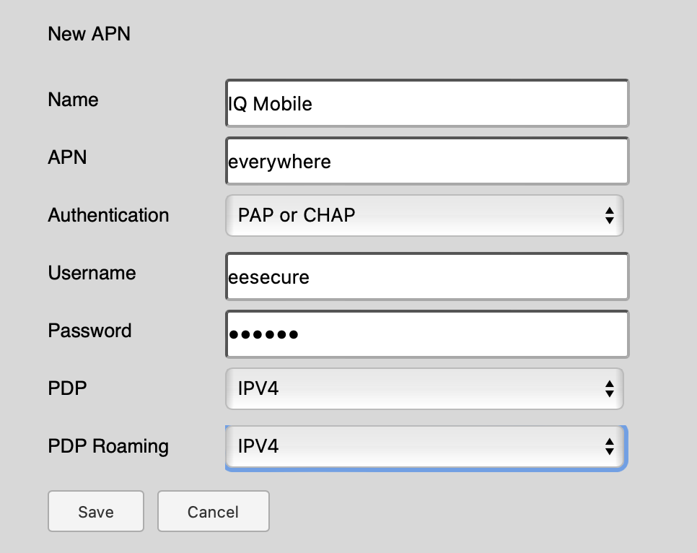
Task: Open the Authentication selection control
Action: pyautogui.click(x=424, y=215)
